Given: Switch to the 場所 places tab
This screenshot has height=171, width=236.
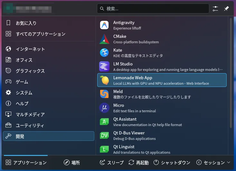Looking at the screenshot, I should pos(72,162).
